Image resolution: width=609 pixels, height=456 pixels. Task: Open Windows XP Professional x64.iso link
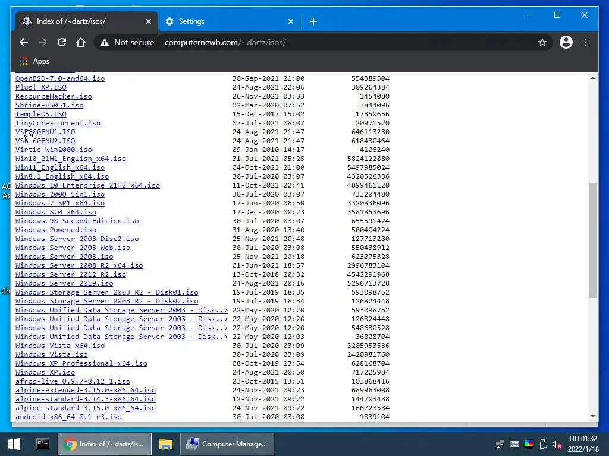pos(81,364)
